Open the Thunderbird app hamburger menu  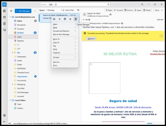pyautogui.click(x=142, y=4)
